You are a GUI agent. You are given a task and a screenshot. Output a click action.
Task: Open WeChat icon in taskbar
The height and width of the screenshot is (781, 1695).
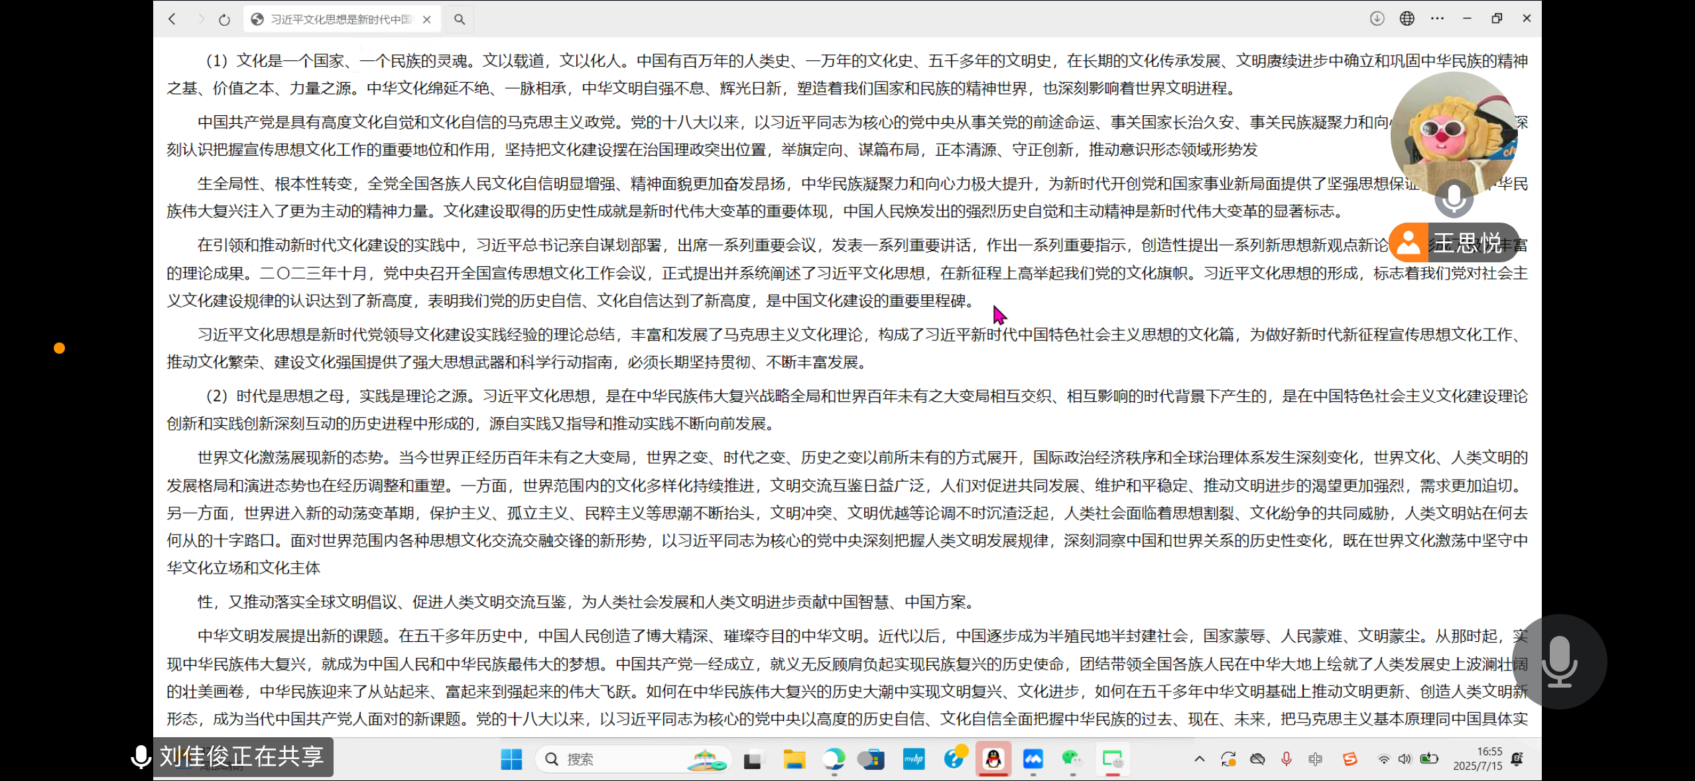point(1072,759)
